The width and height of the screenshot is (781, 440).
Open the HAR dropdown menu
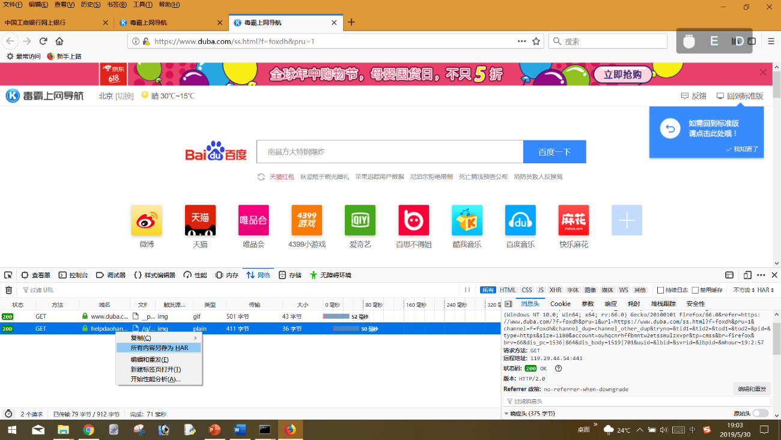766,291
